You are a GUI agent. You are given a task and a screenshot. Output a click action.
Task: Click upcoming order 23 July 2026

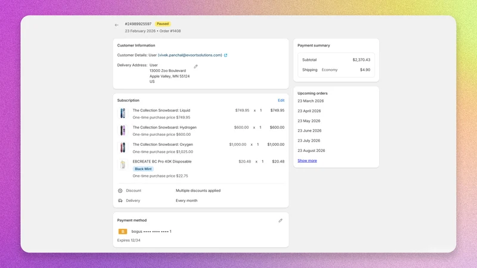[x=309, y=141]
